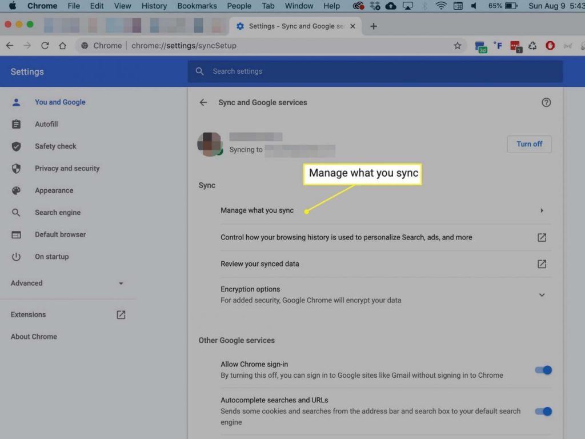Screen dimensions: 585x439
Task: Toggle Allow Chrome sign-in switch
Action: click(543, 370)
